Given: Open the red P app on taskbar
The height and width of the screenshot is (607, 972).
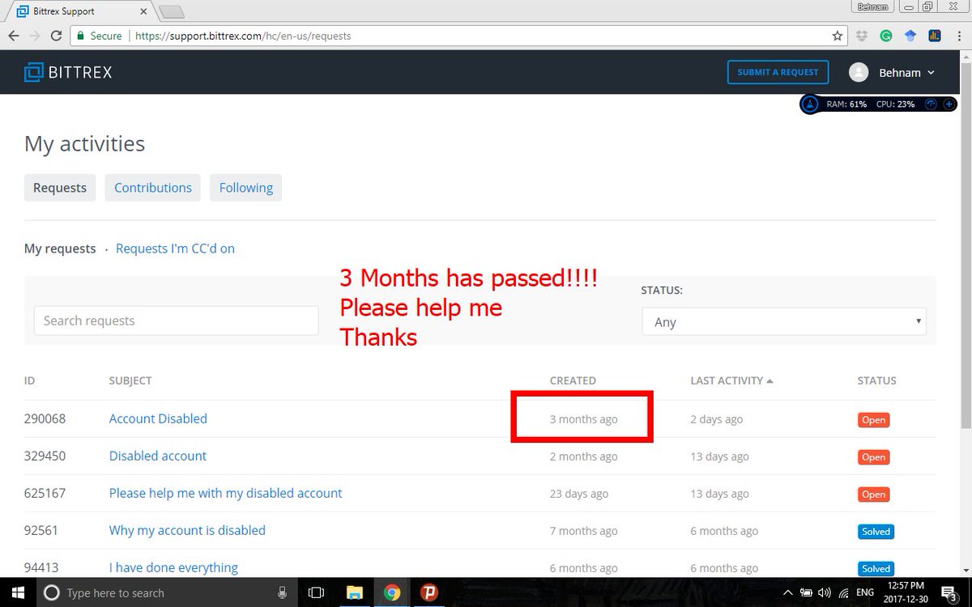Looking at the screenshot, I should pyautogui.click(x=428, y=592).
